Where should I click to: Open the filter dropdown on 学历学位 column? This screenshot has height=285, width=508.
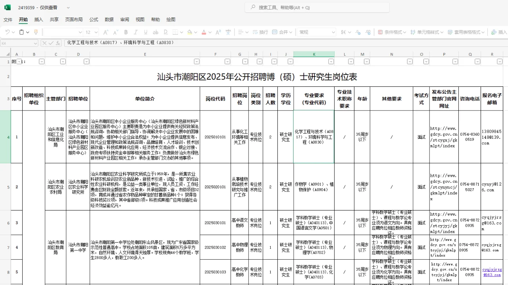tap(290, 61)
